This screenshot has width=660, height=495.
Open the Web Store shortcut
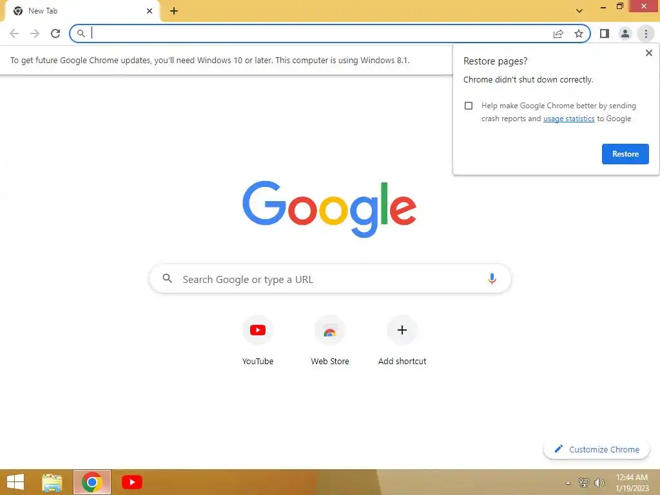coord(330,340)
